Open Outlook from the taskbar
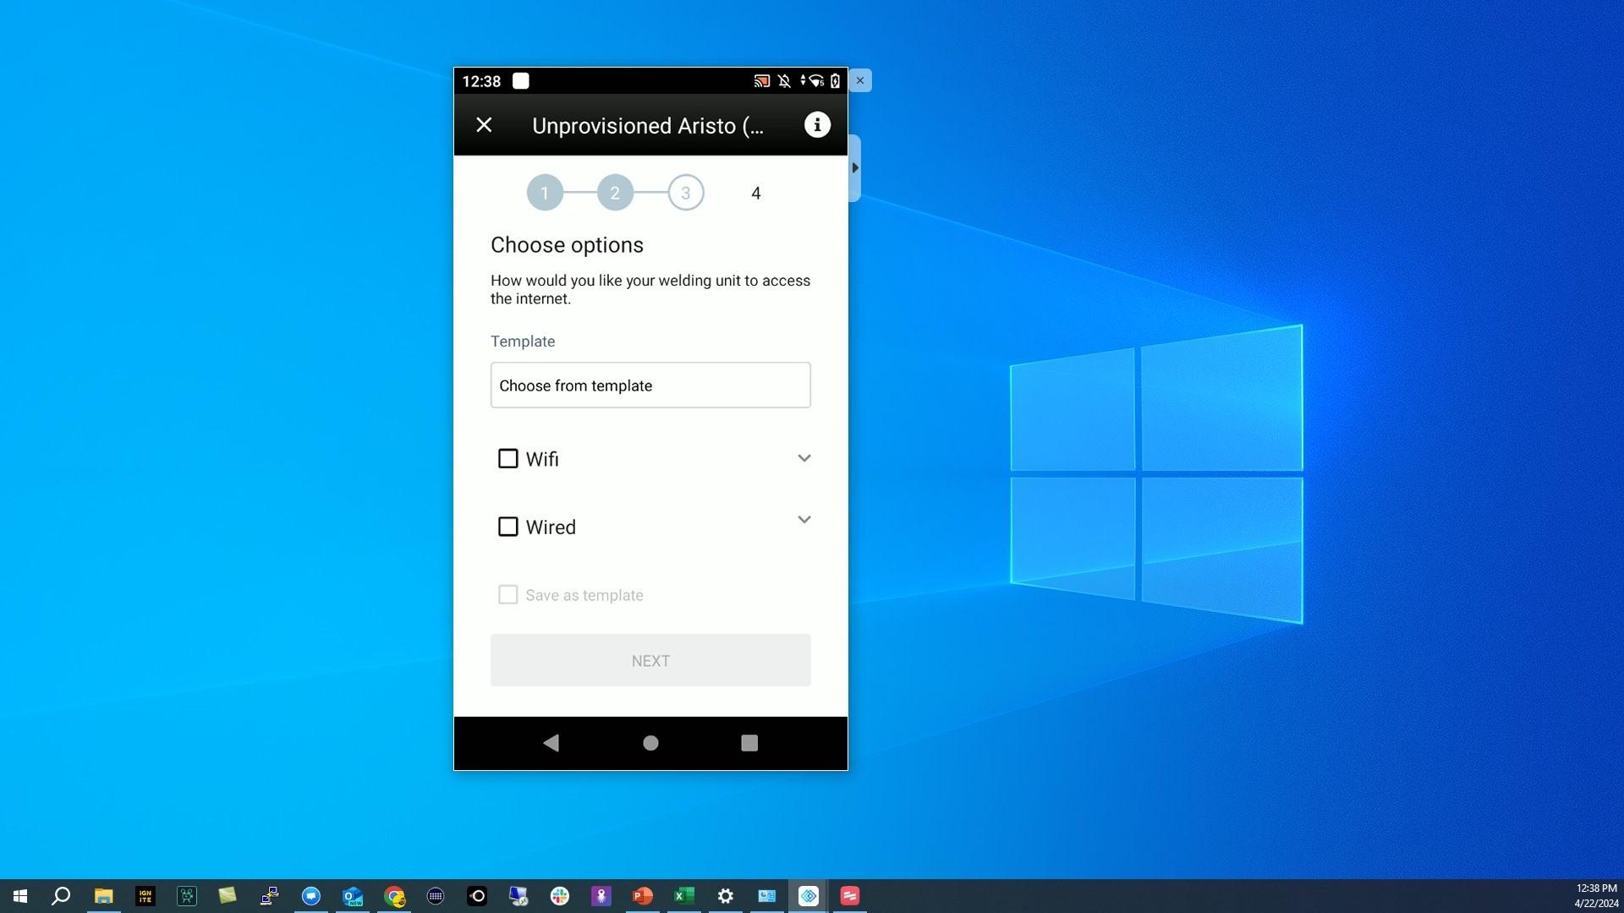 point(353,896)
